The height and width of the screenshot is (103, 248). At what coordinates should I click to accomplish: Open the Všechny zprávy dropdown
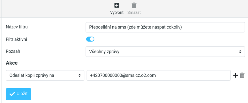[165, 52]
